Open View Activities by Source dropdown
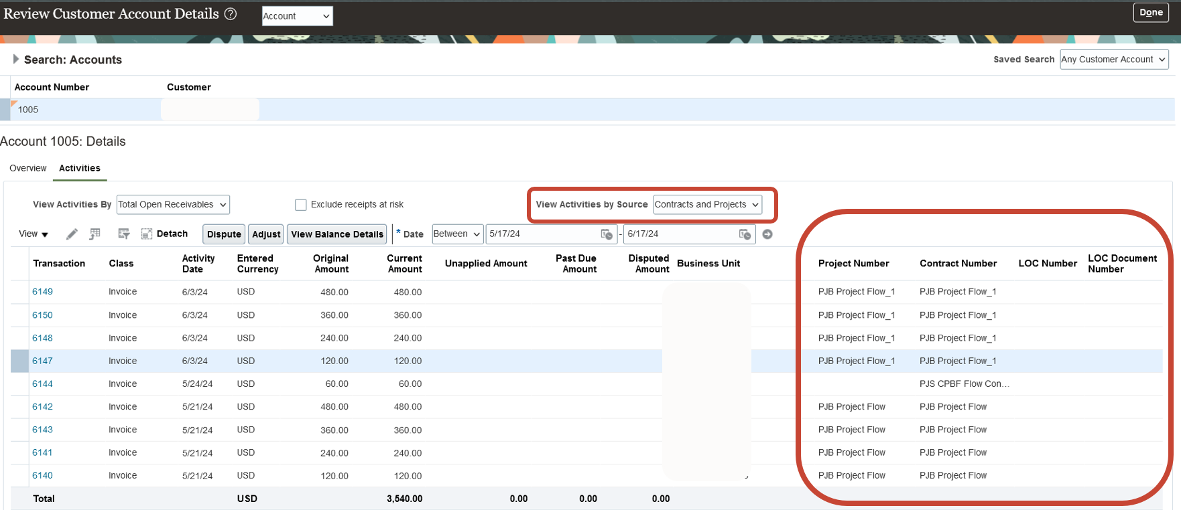The image size is (1181, 510). tap(707, 204)
